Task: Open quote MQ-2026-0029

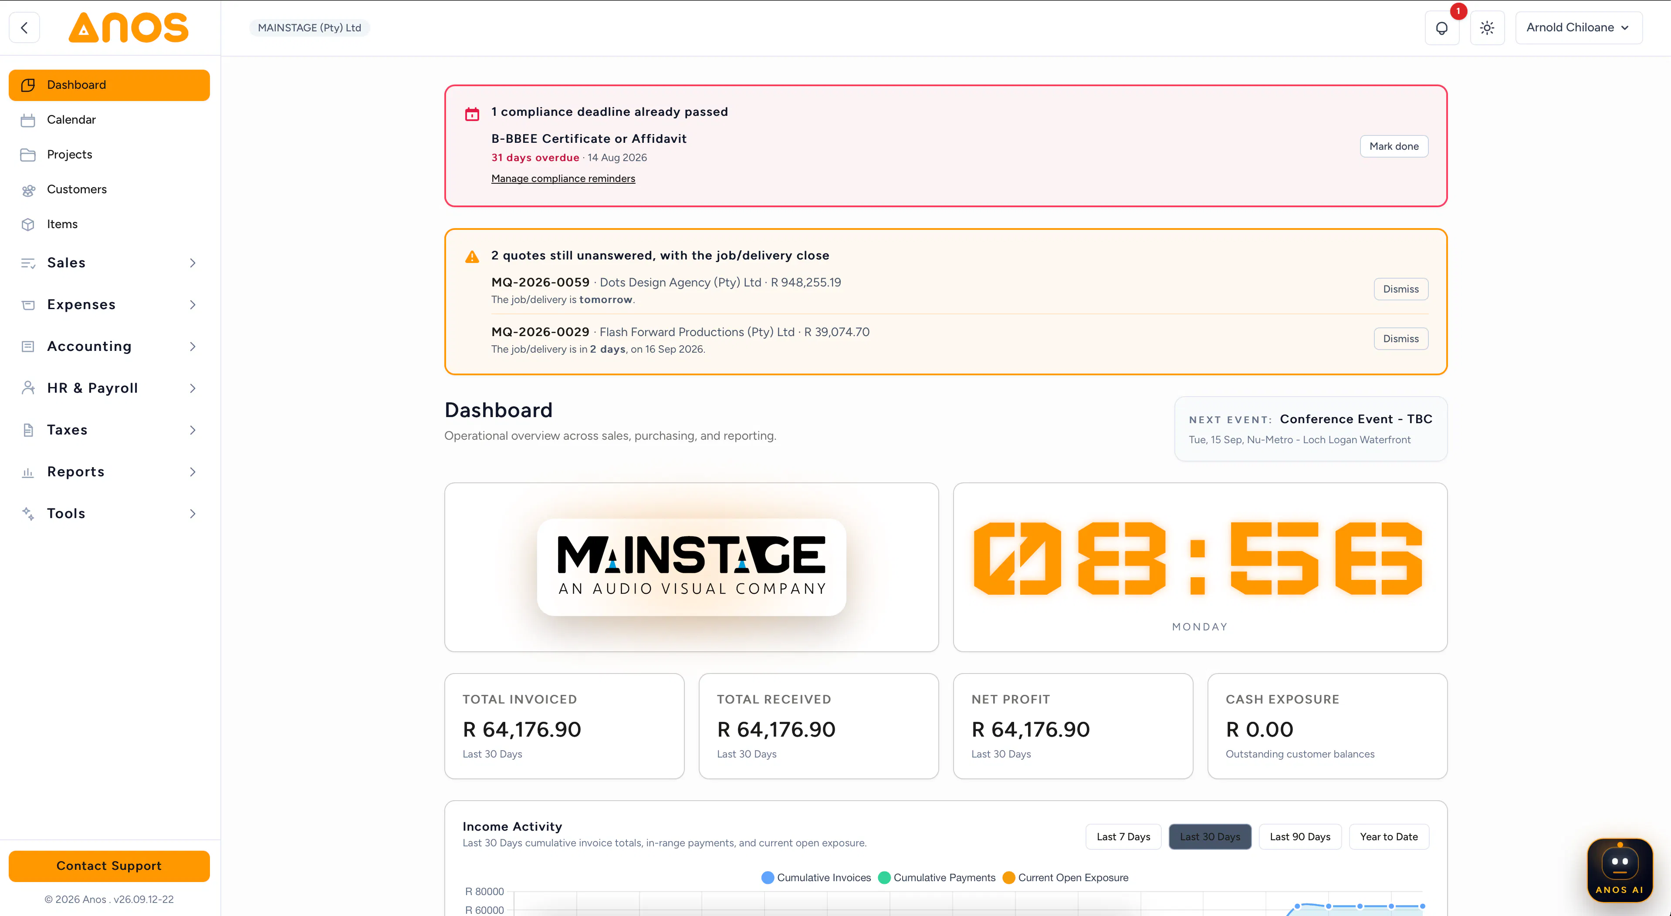Action: pos(540,333)
